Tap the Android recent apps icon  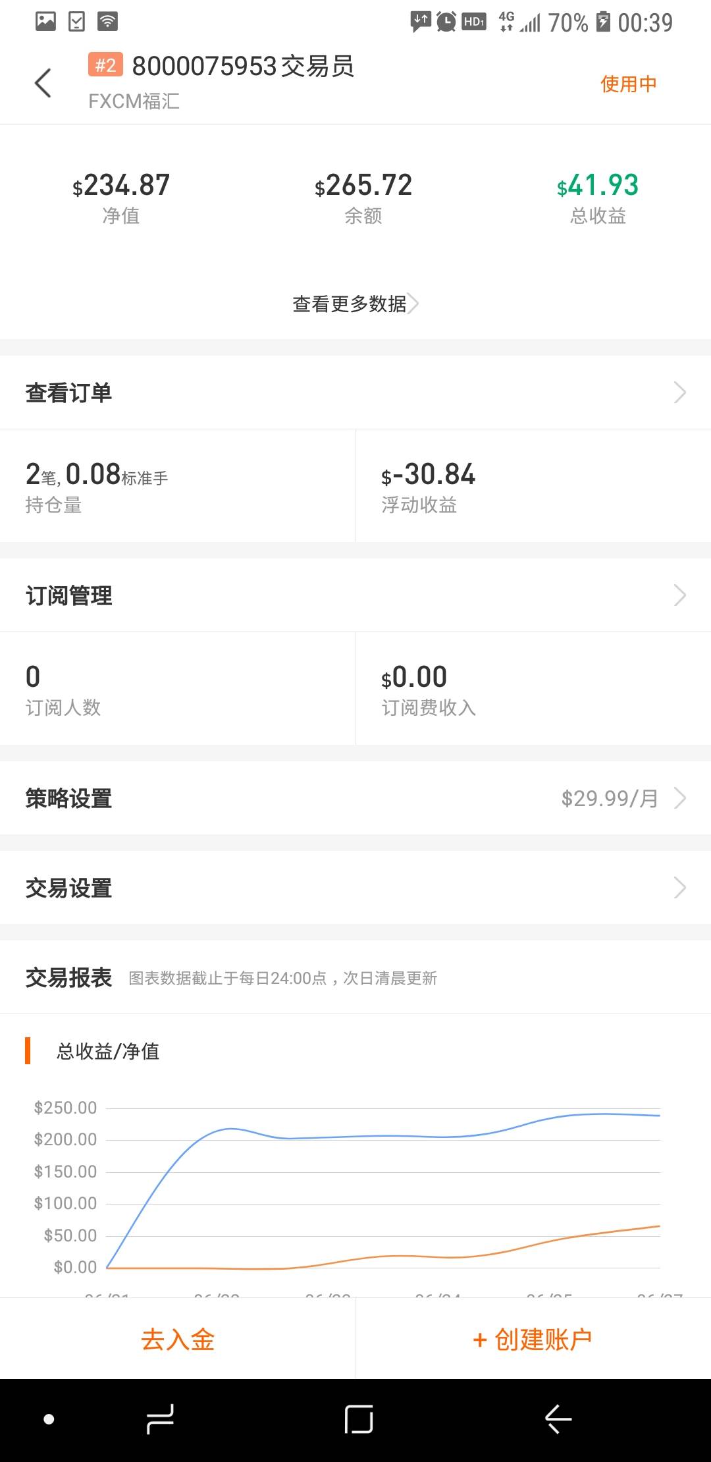click(x=159, y=1419)
